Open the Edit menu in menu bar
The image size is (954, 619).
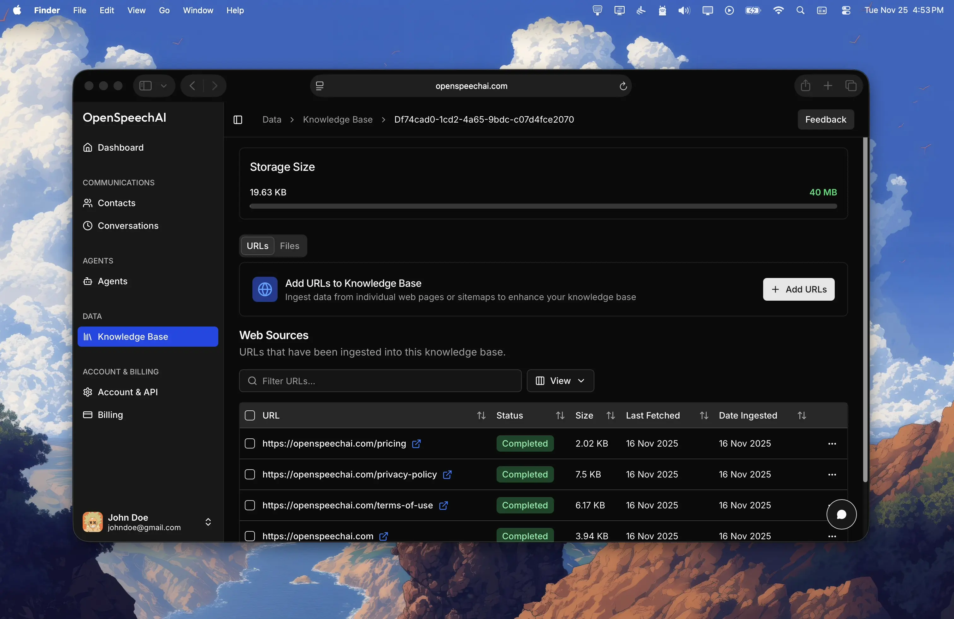tap(107, 10)
